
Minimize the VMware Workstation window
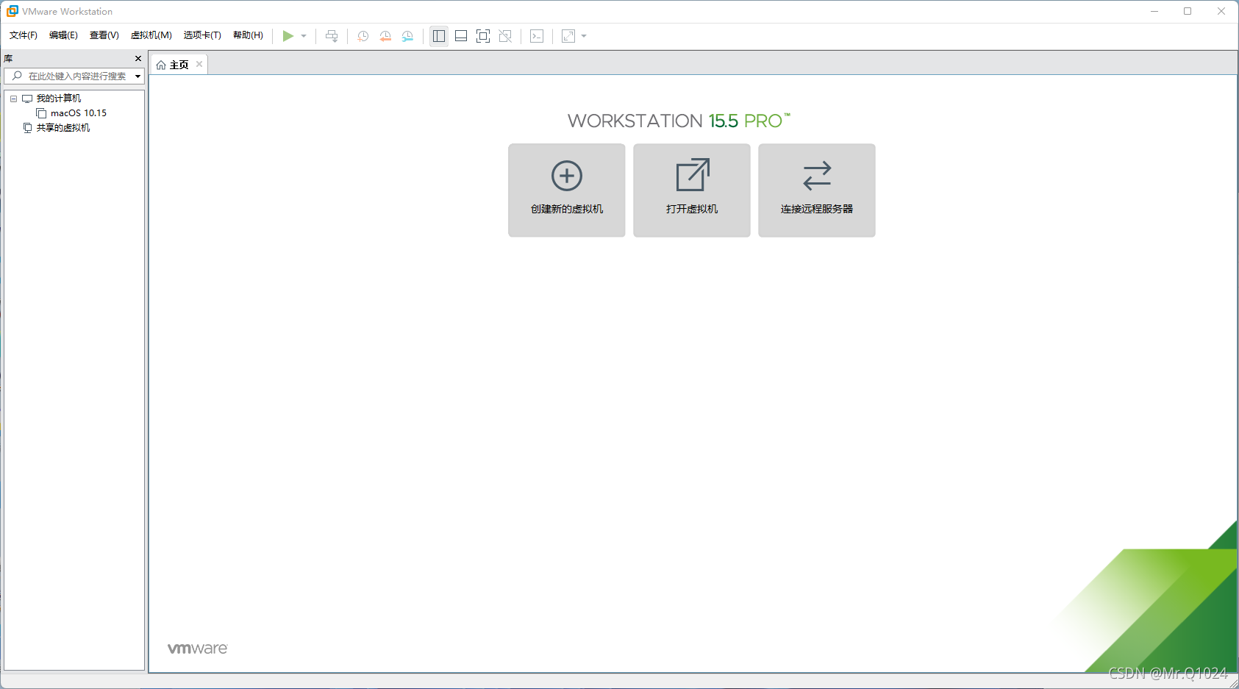pyautogui.click(x=1154, y=11)
